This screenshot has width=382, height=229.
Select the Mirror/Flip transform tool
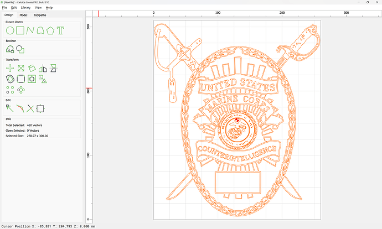(x=43, y=69)
